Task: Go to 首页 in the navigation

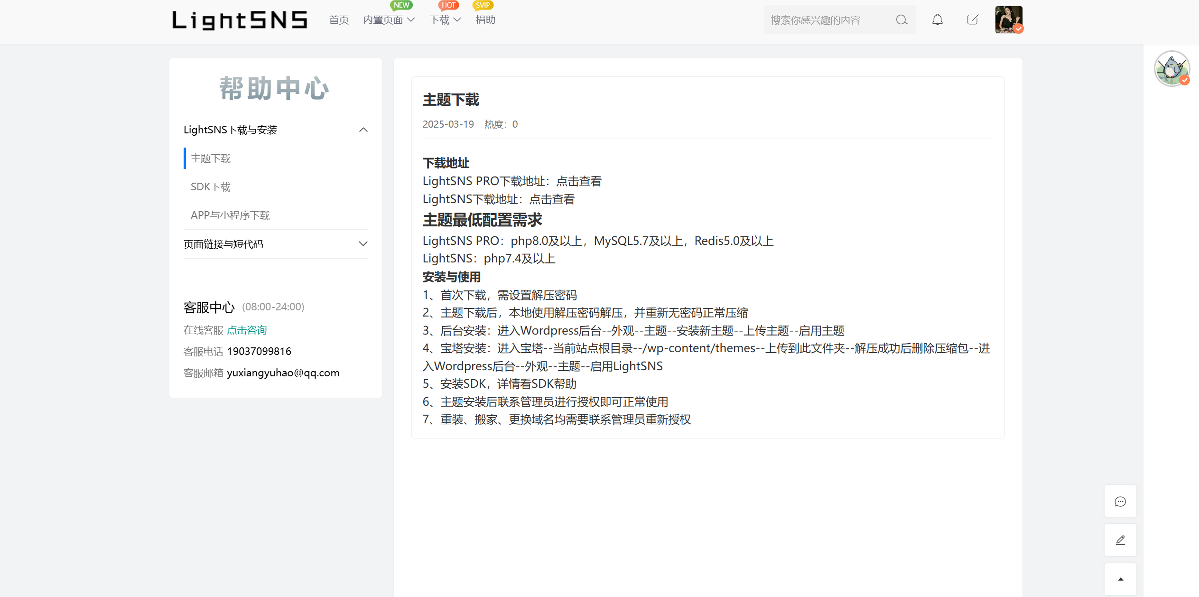Action: tap(339, 20)
